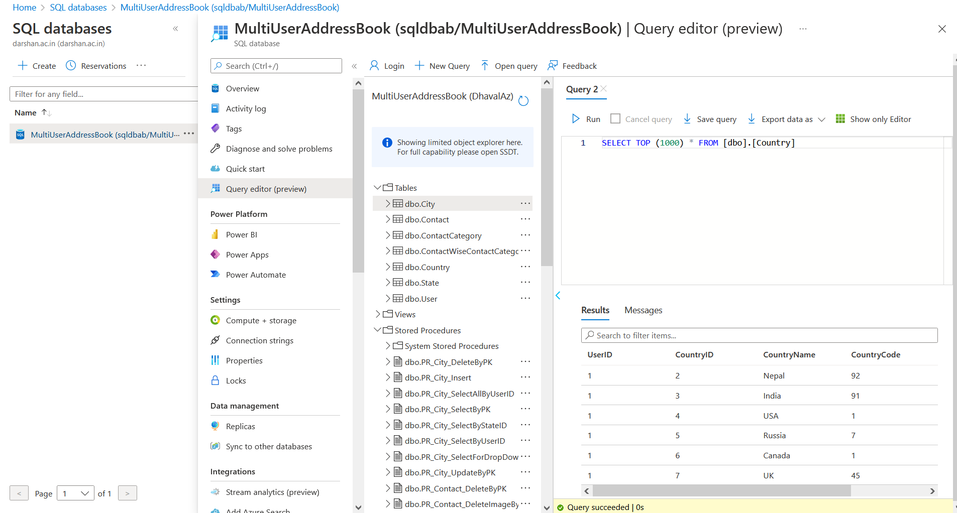The image size is (957, 513).
Task: Click the Filter for any field box
Action: click(103, 94)
